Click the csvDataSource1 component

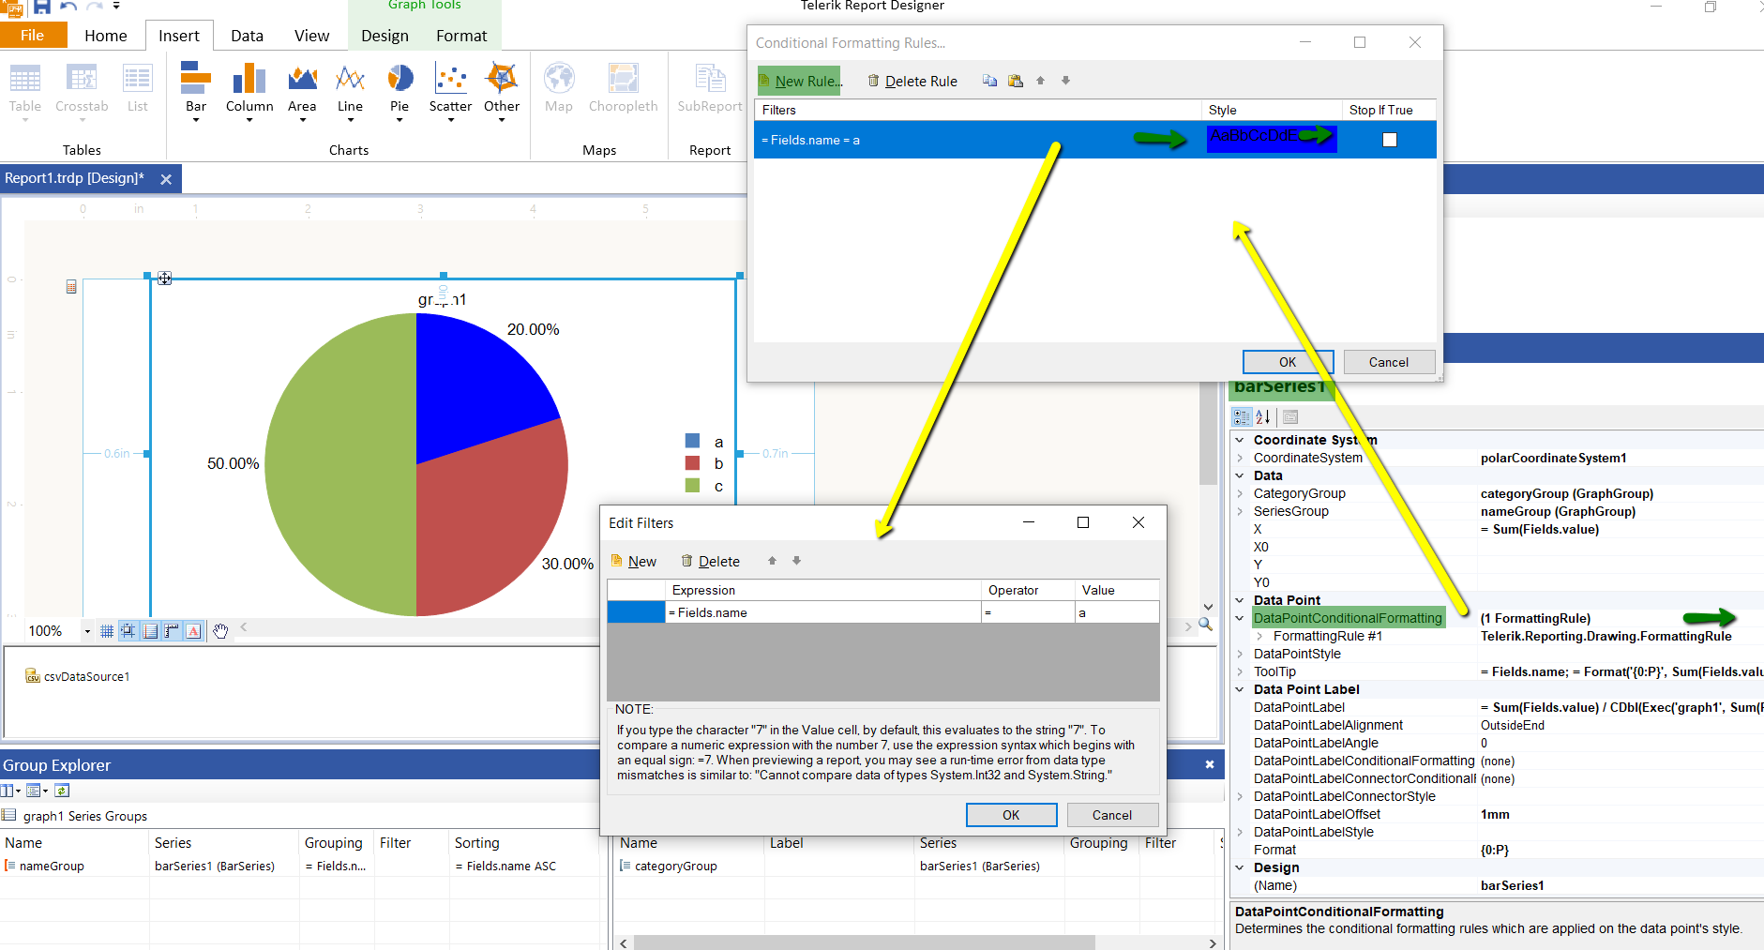point(78,676)
